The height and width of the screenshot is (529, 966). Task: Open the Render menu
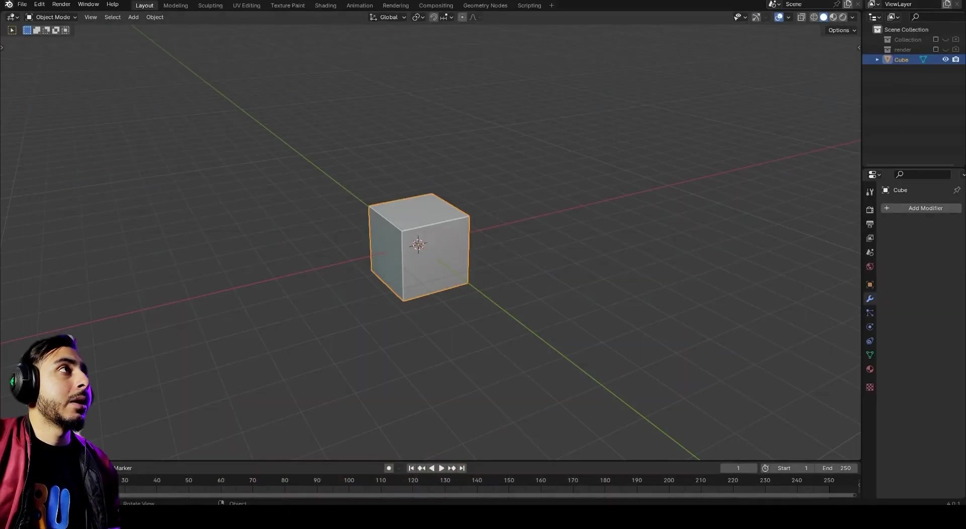point(61,4)
